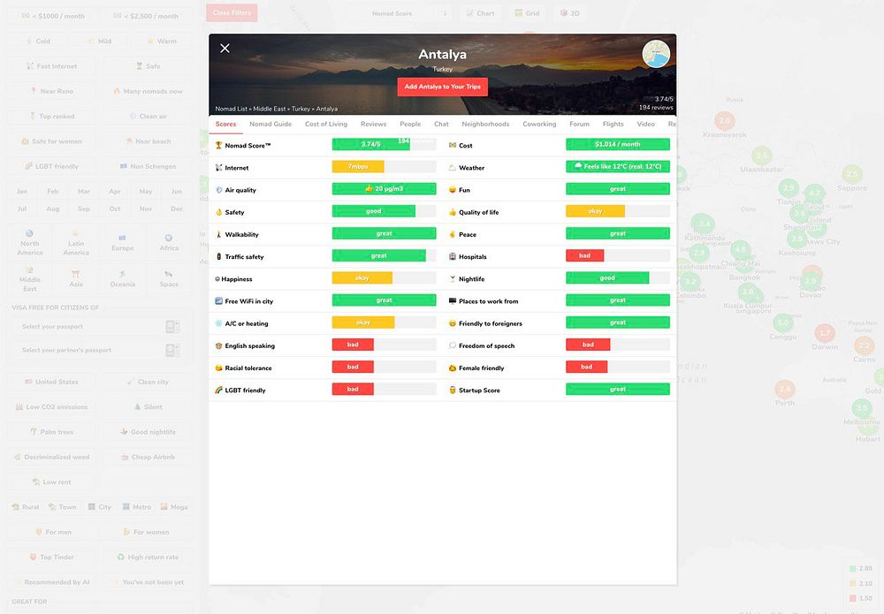Click the Safety icon
The image size is (884, 614).
(x=218, y=212)
